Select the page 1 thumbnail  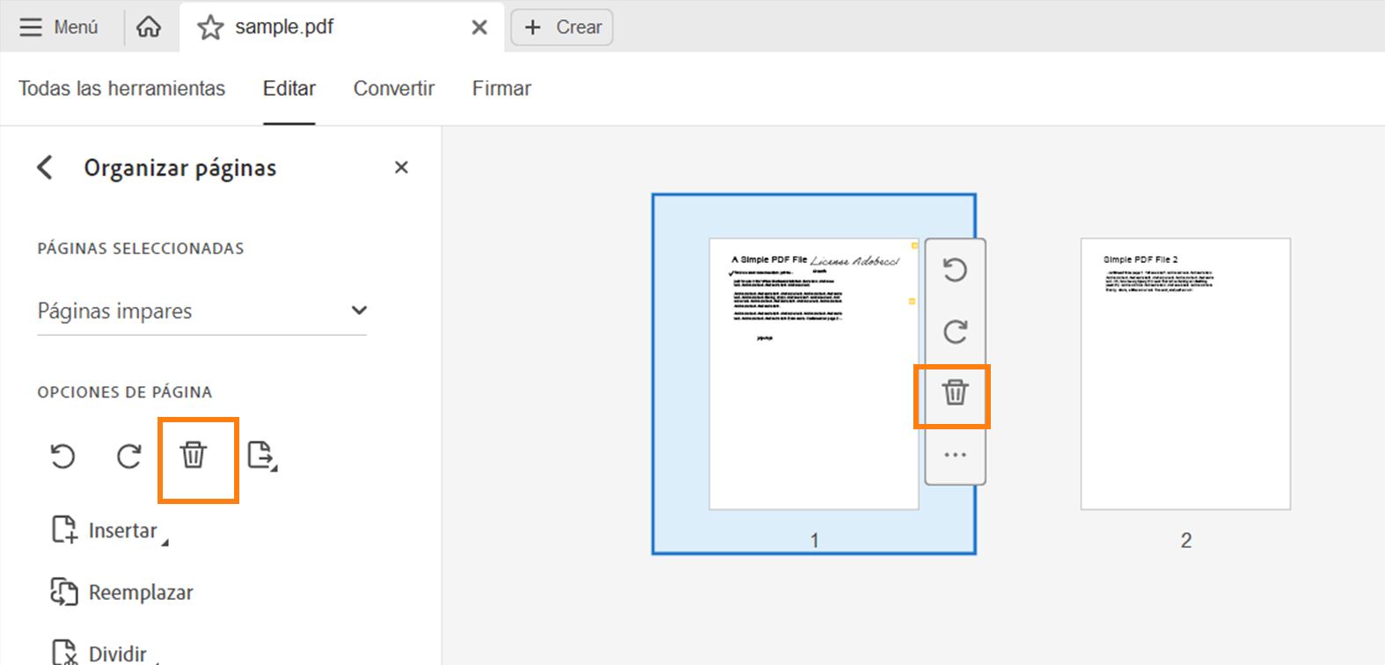(814, 374)
